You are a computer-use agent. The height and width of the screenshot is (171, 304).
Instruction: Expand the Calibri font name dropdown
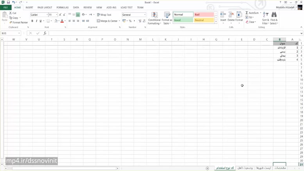pos(47,15)
